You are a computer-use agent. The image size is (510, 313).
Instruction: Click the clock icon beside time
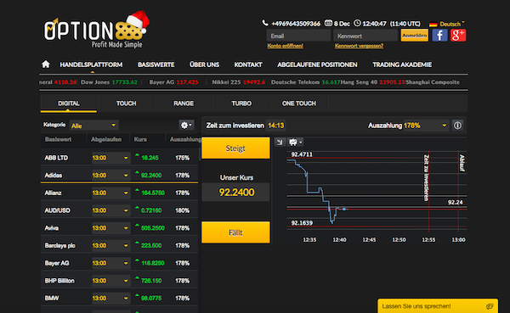(357, 23)
